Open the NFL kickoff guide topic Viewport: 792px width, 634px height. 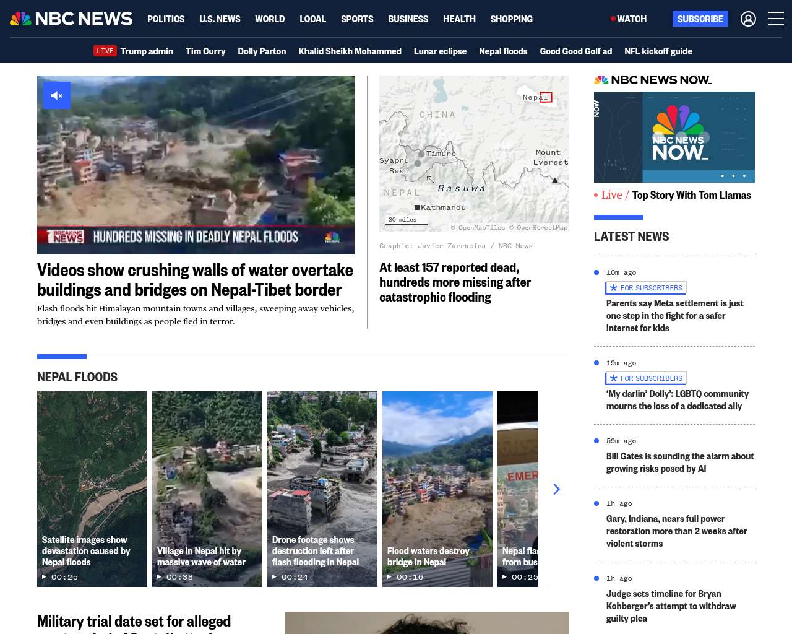658,51
